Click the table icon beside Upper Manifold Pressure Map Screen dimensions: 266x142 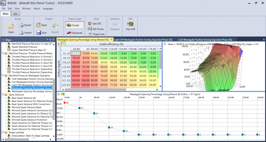(9, 50)
